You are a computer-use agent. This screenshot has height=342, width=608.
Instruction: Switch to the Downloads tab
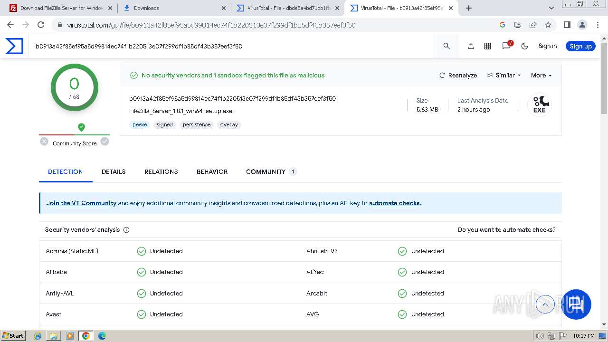(x=174, y=8)
